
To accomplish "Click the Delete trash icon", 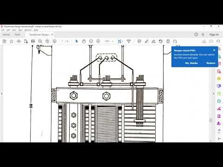I will coord(168,41).
